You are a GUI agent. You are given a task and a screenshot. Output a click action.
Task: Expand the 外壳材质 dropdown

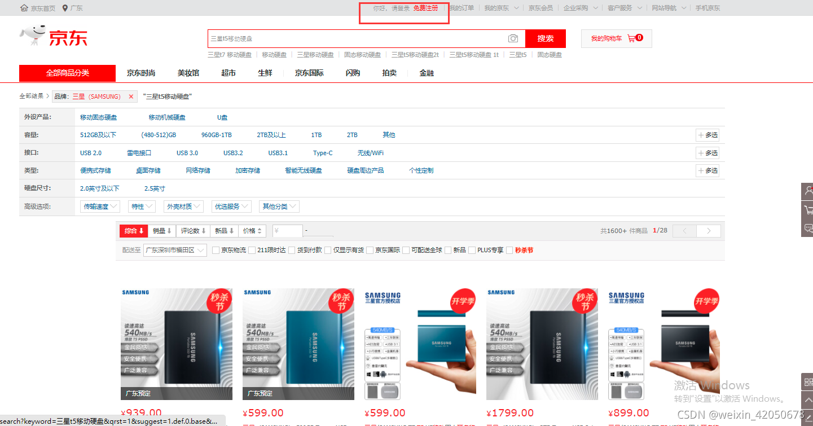point(183,207)
